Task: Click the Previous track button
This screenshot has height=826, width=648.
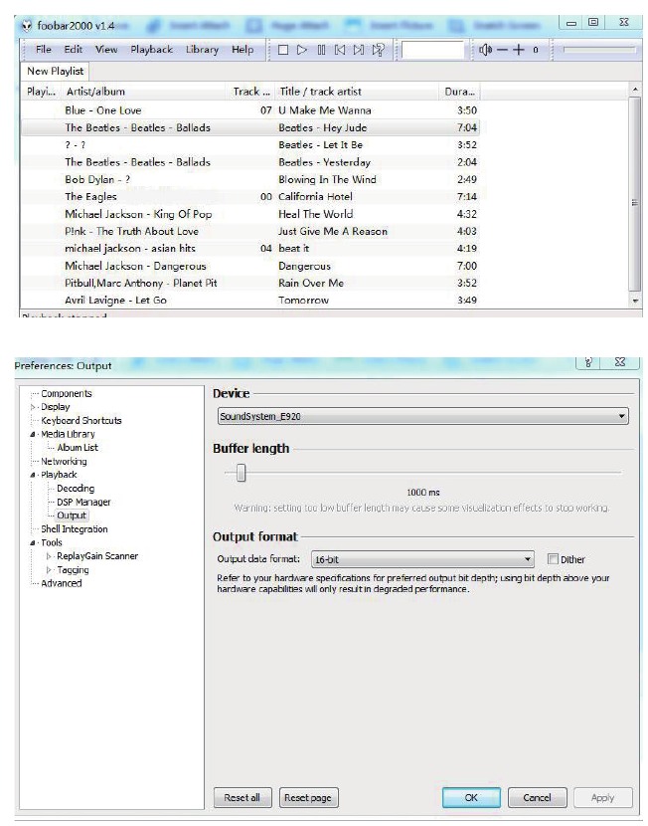Action: pos(340,50)
